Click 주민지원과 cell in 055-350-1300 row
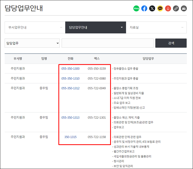This screenshot has height=169, width=193. (18, 69)
